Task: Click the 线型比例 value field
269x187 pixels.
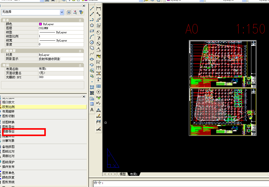Action: tap(61, 36)
